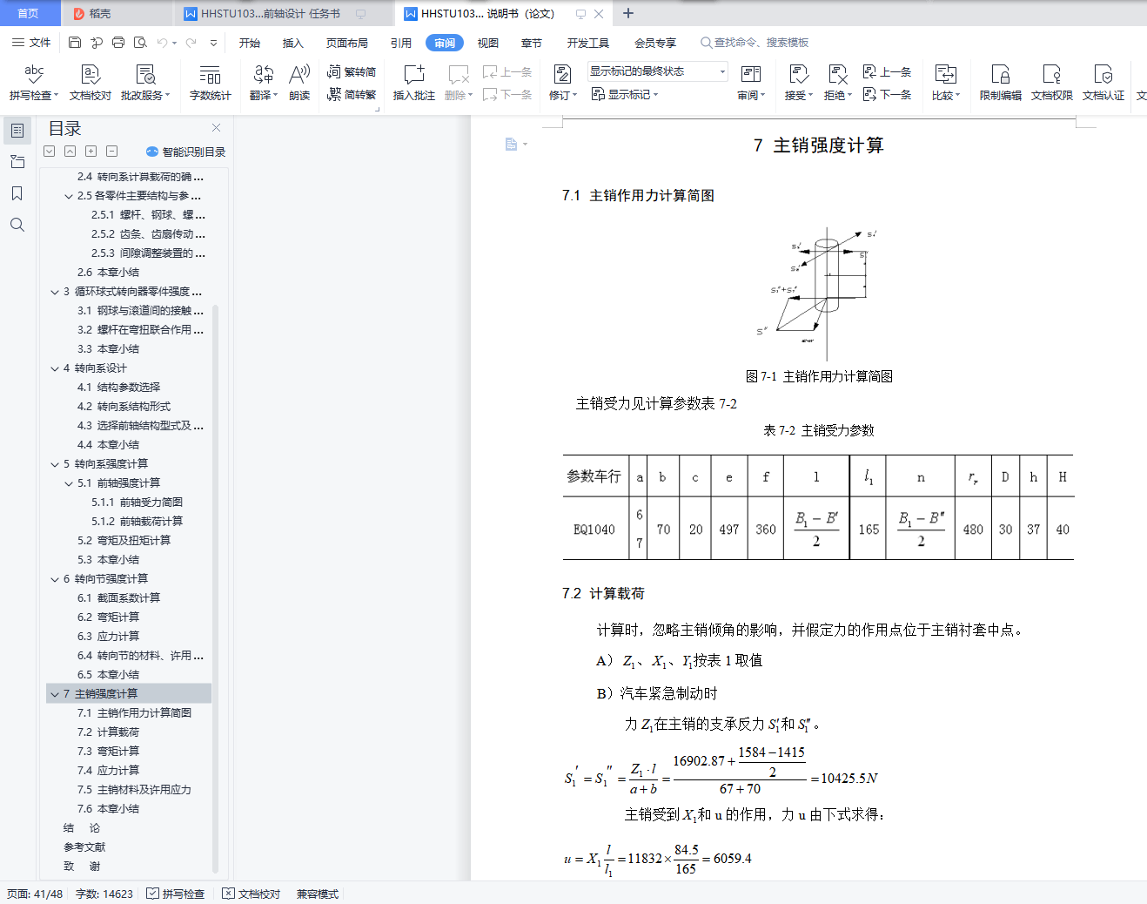Click the 修订 track changes icon
Viewport: 1147px width, 904px height.
coord(562,75)
